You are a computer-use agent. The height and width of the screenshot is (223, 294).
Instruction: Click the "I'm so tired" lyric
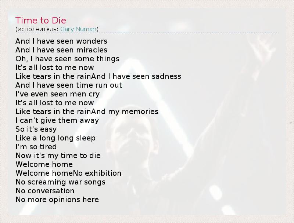tap(36, 147)
